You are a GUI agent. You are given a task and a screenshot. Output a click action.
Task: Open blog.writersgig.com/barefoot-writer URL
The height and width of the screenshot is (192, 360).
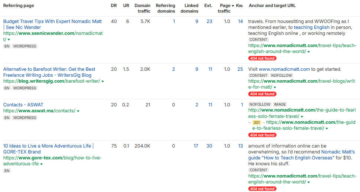(52, 81)
